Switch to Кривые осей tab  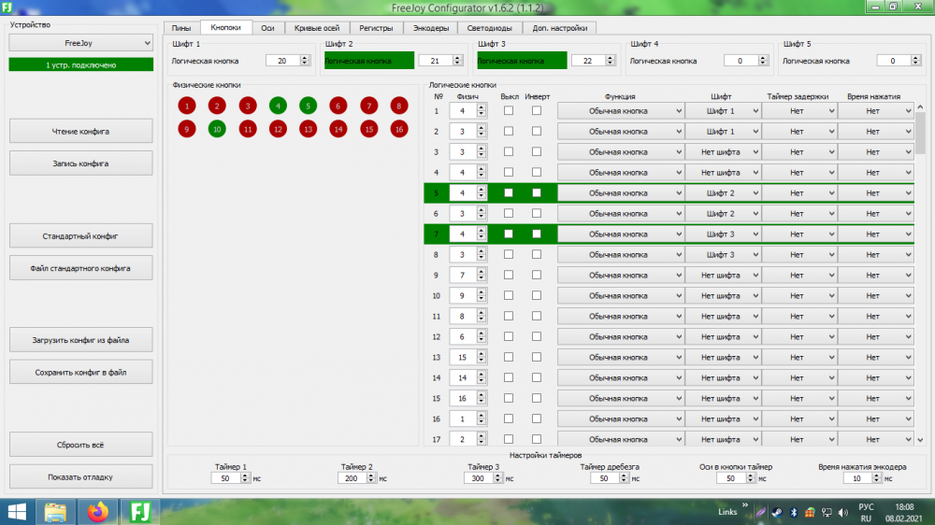coord(317,28)
